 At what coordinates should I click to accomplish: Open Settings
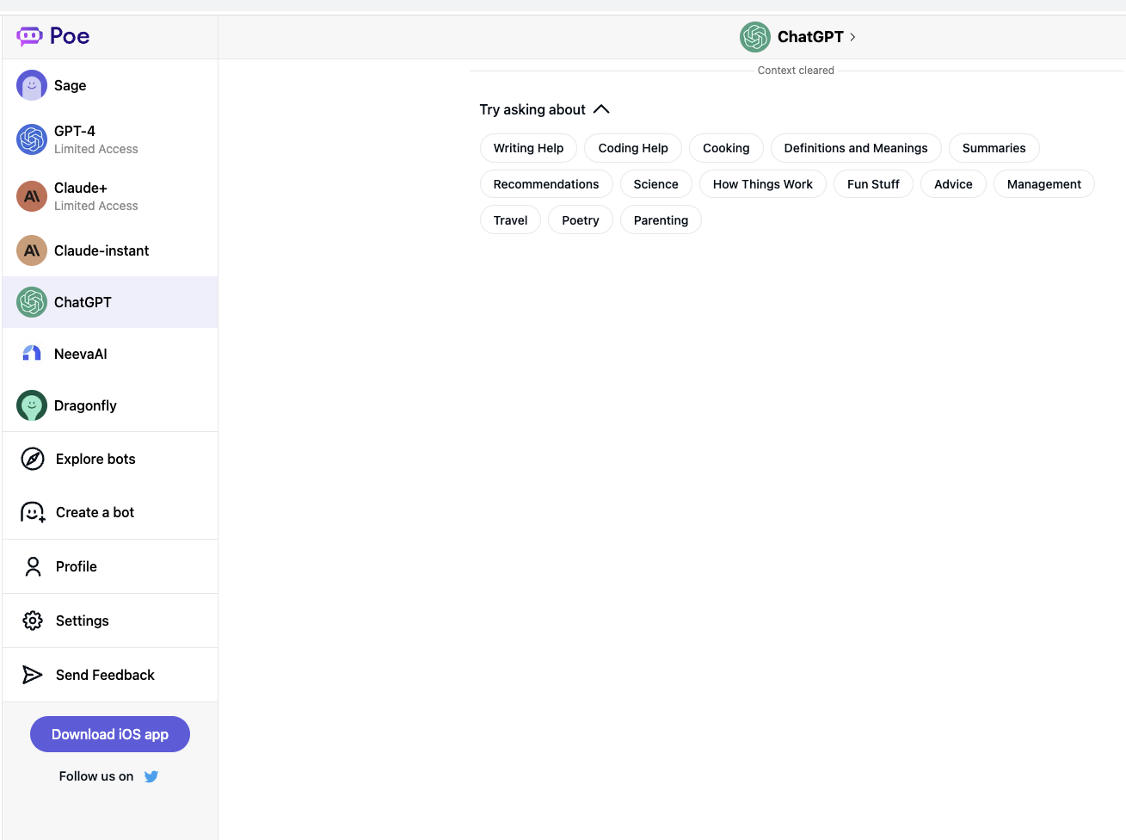pos(110,621)
